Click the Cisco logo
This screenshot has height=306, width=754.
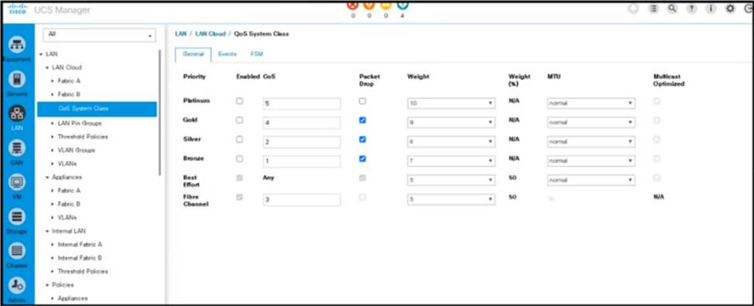pos(17,9)
